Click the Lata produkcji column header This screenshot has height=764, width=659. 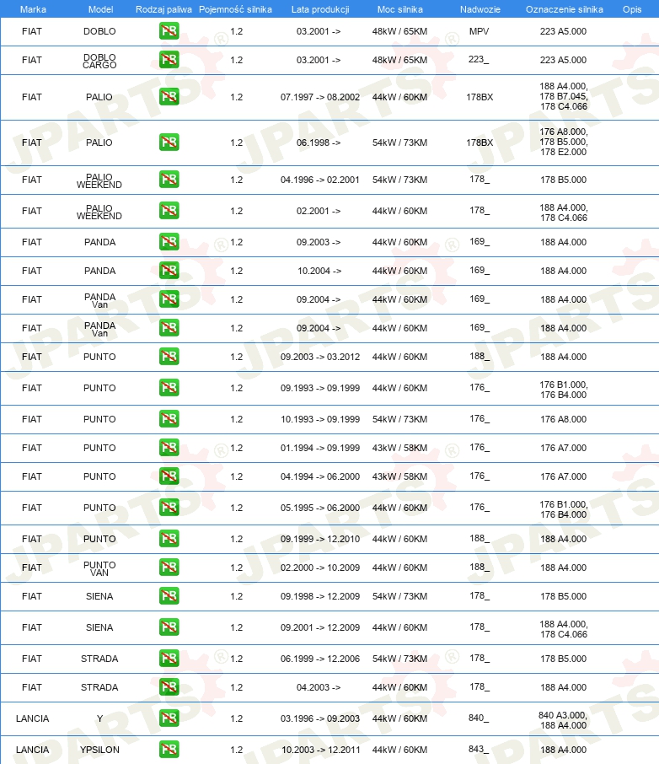click(x=320, y=9)
